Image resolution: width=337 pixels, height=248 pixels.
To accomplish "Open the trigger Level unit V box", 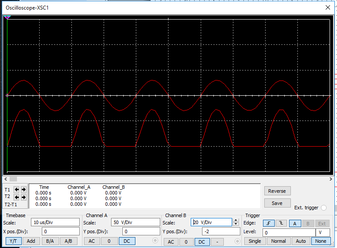I will click(323, 232).
